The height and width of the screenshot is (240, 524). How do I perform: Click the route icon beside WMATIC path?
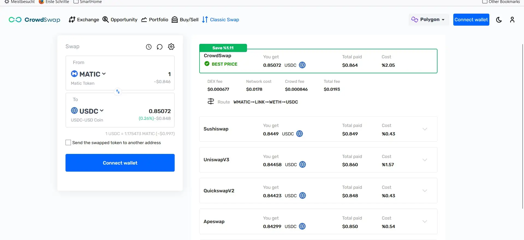[211, 101]
